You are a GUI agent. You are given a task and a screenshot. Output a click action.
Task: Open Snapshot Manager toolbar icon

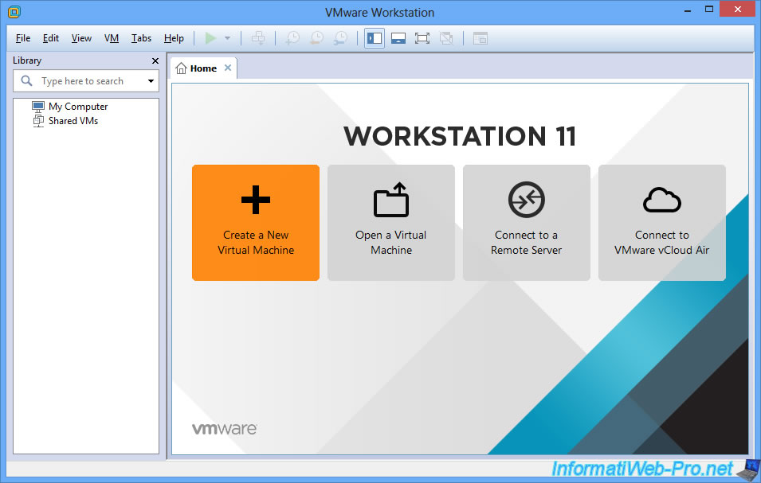point(341,37)
